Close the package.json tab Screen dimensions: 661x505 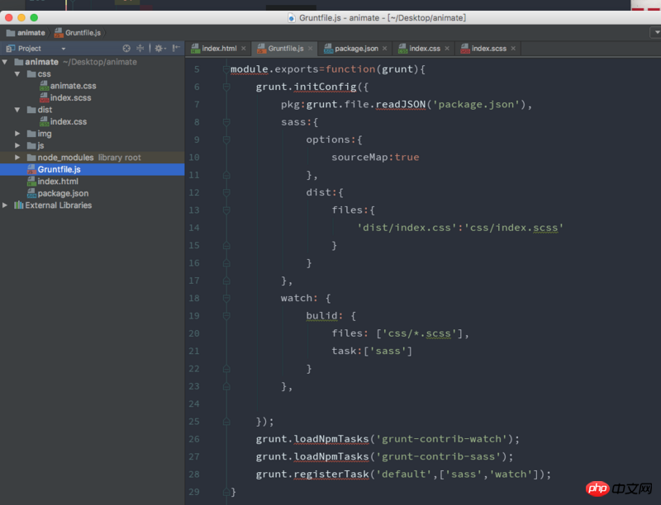click(x=385, y=49)
